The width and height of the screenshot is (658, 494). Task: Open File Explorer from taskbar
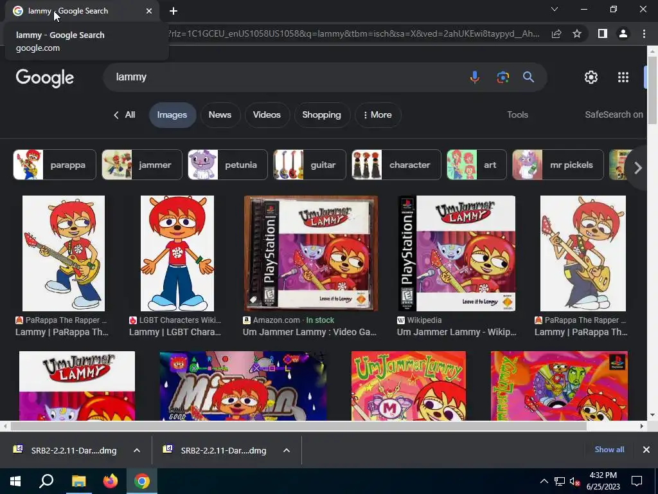click(78, 481)
